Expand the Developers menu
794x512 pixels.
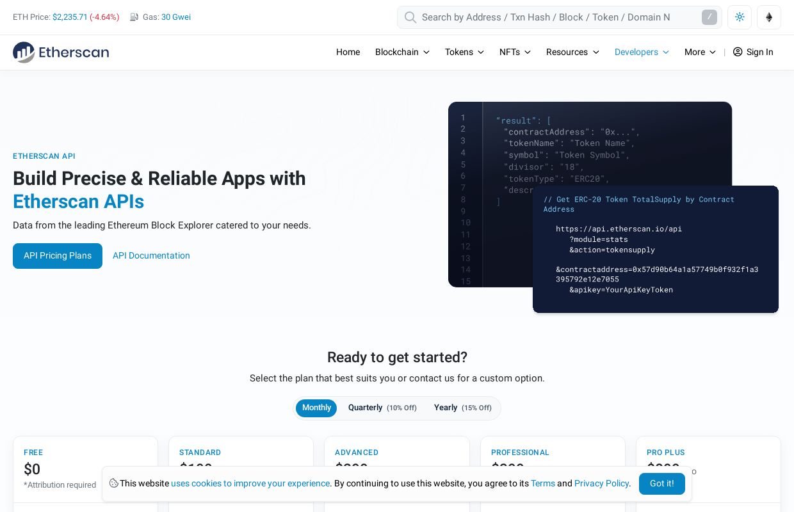click(x=642, y=52)
